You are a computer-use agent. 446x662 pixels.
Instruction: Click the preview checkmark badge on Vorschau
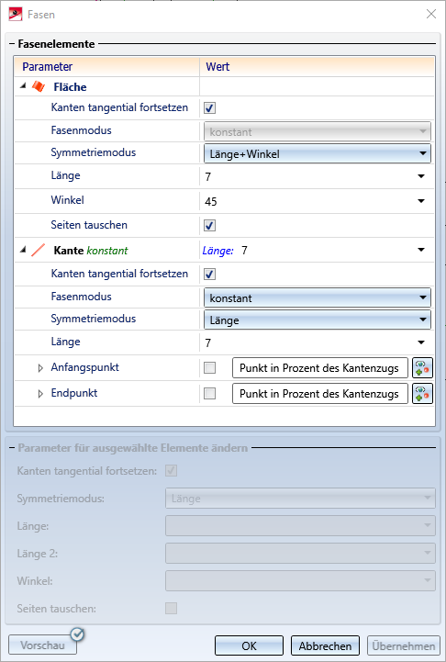(78, 634)
